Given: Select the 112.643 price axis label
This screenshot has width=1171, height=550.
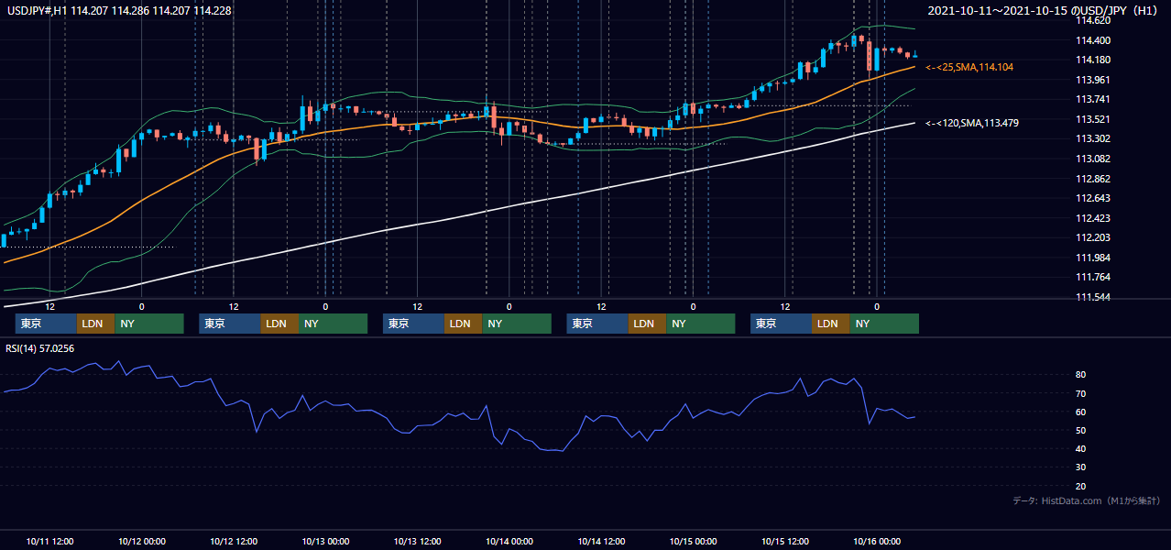Looking at the screenshot, I should [1092, 198].
